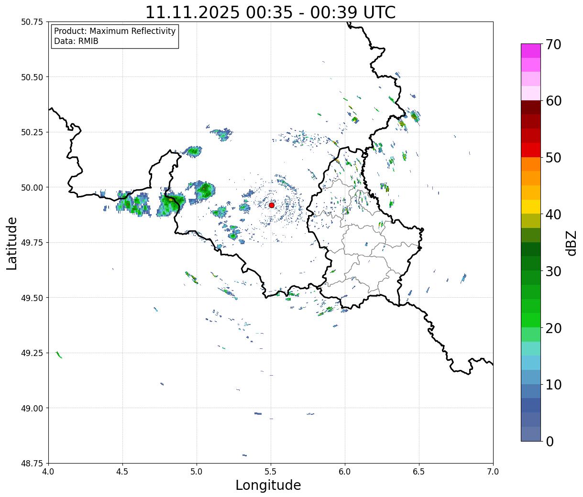Click the magenta swatch at the colorbar top
This screenshot has width=583, height=497.
tap(531, 51)
